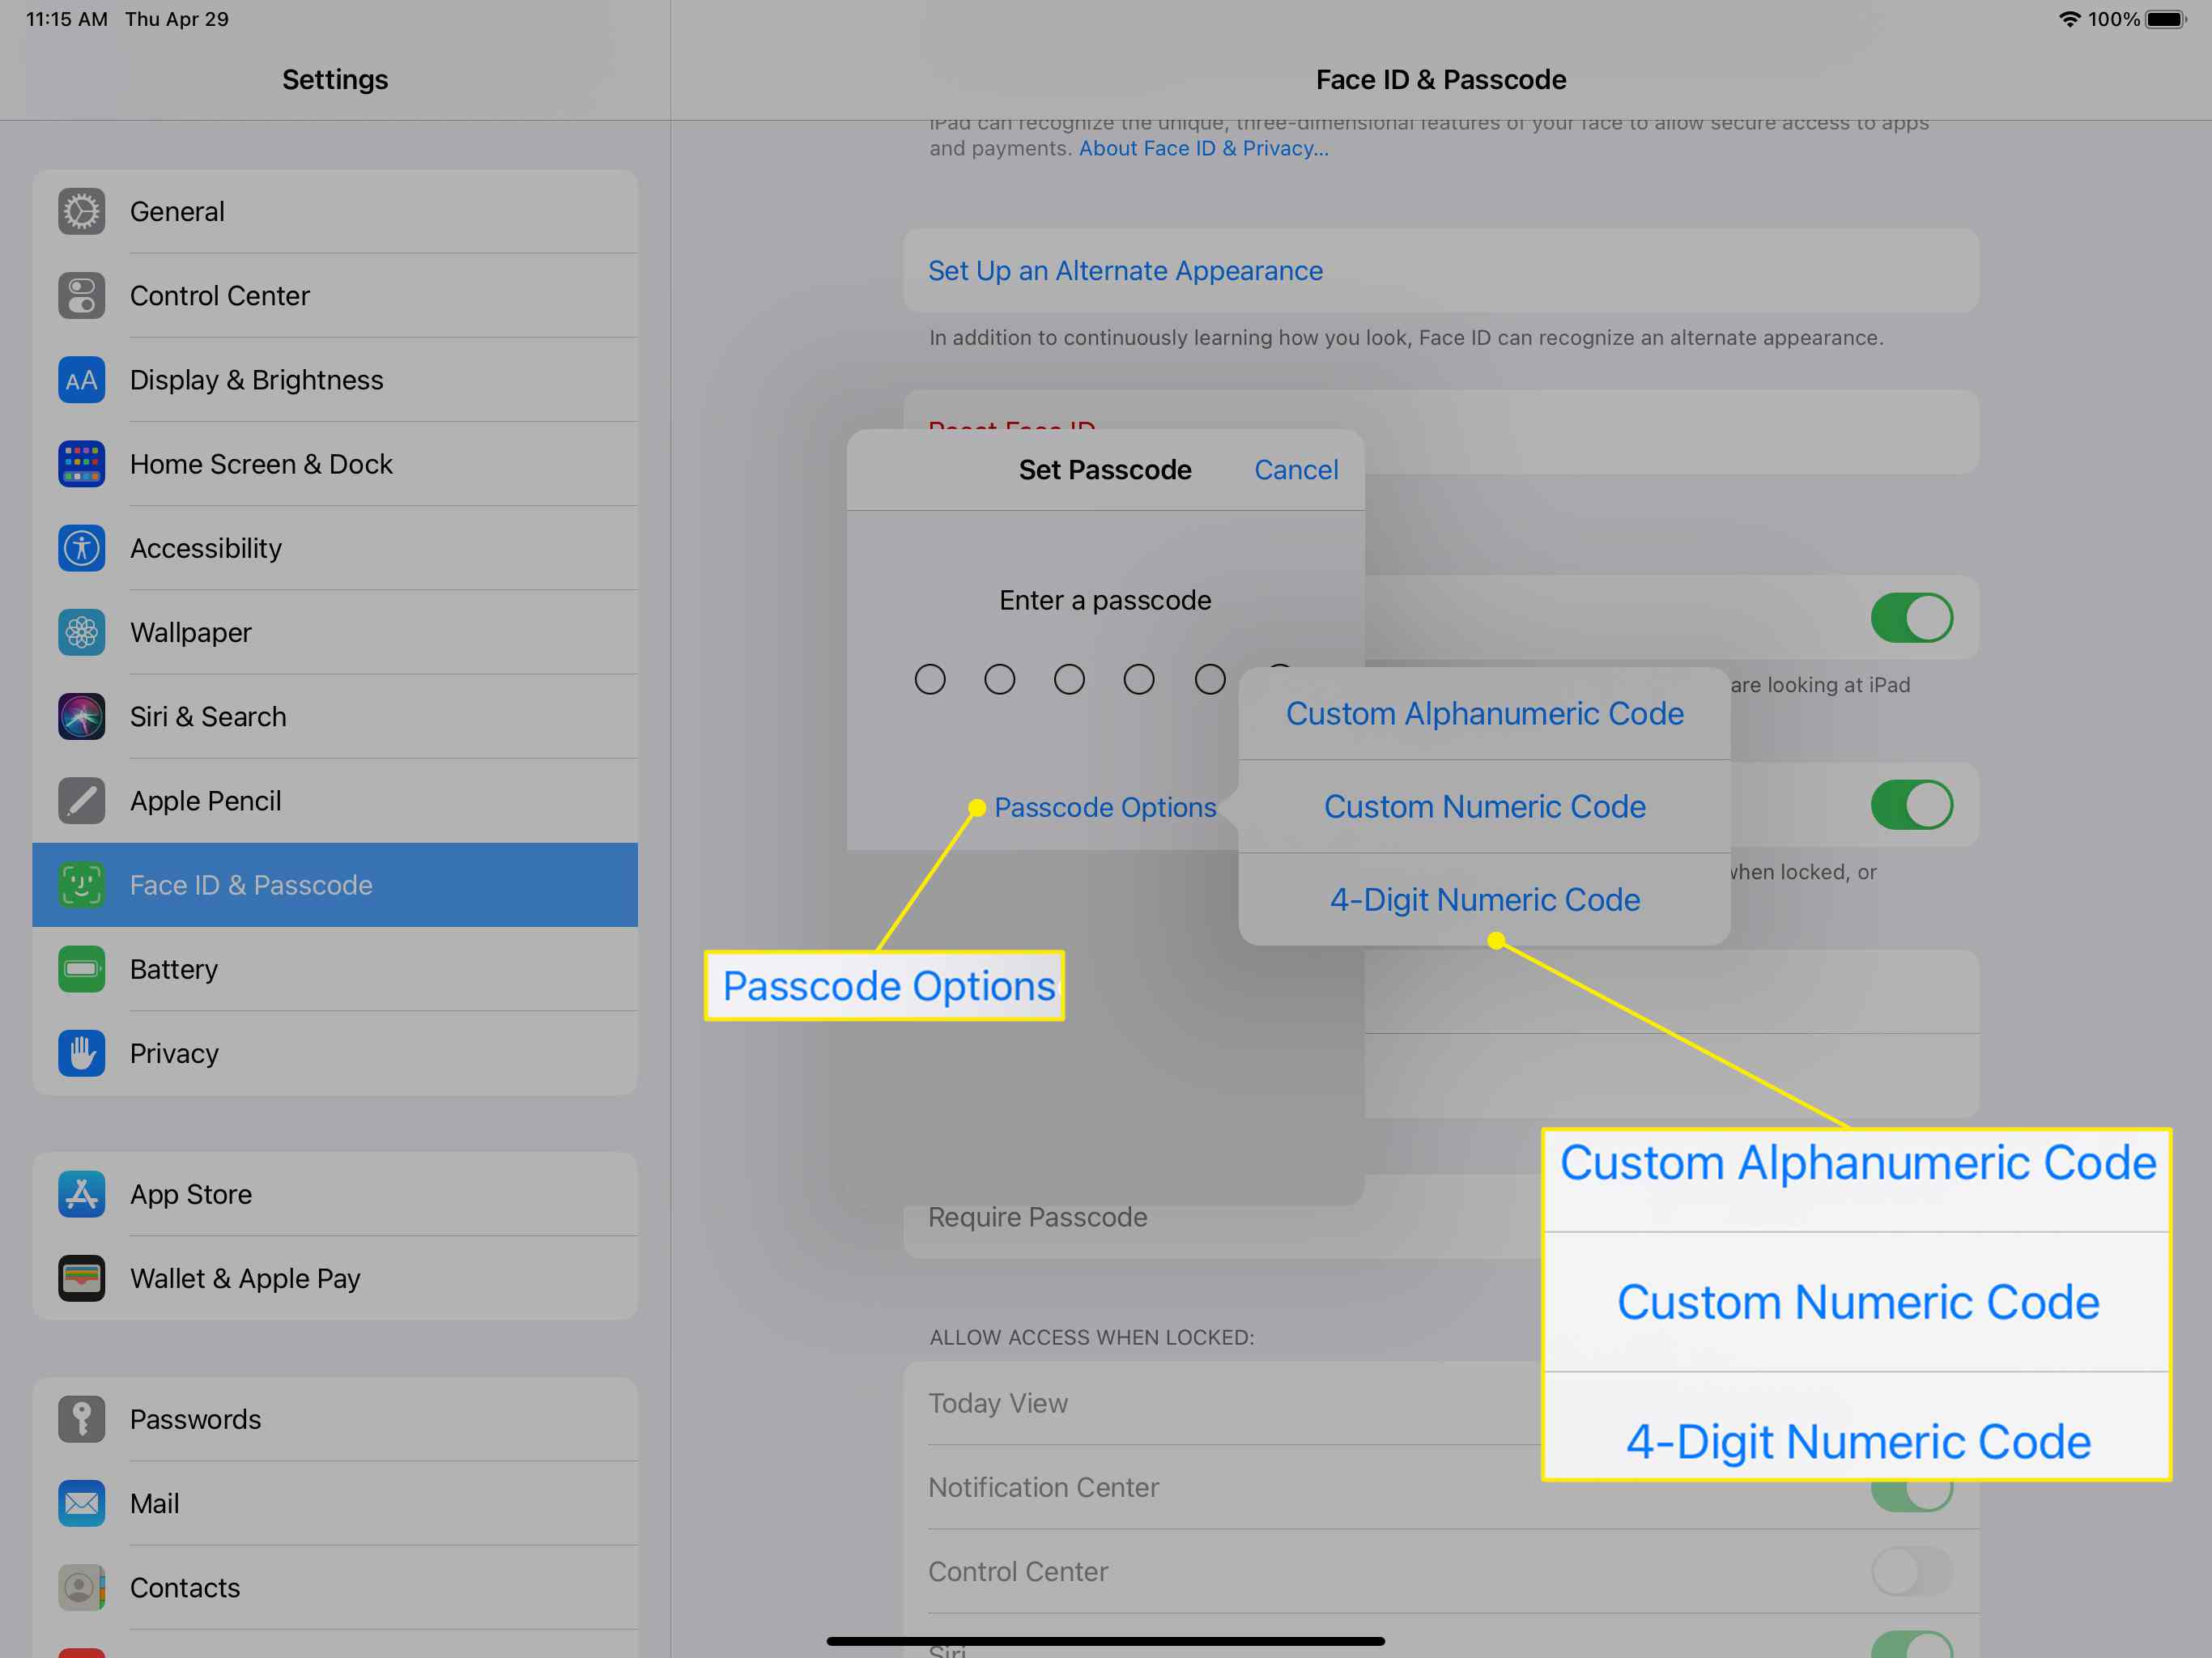Tap the Control Center icon in sidebar
This screenshot has height=1658, width=2212.
pyautogui.click(x=81, y=296)
